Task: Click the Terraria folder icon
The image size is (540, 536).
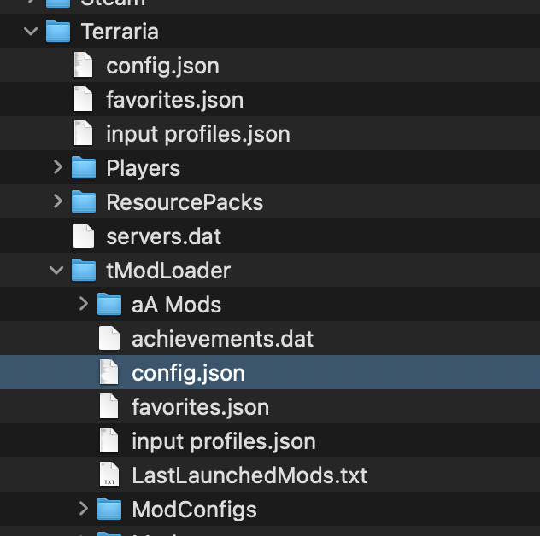Action: (58, 31)
